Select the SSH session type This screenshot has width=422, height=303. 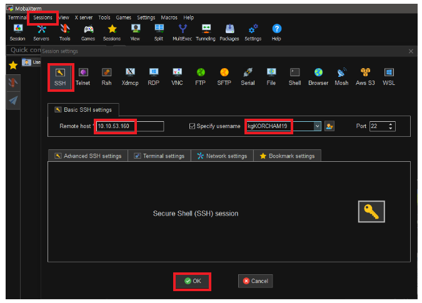point(60,77)
